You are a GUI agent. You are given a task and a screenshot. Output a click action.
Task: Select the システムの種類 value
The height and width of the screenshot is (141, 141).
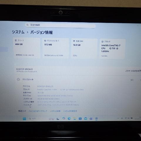click(x=57, y=102)
